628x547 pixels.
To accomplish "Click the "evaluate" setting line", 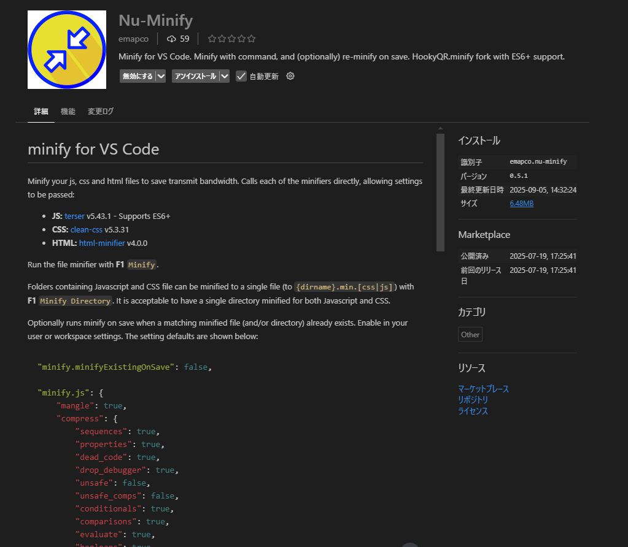I will click(x=115, y=535).
